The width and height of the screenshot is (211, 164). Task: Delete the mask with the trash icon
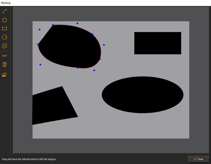tap(4, 64)
